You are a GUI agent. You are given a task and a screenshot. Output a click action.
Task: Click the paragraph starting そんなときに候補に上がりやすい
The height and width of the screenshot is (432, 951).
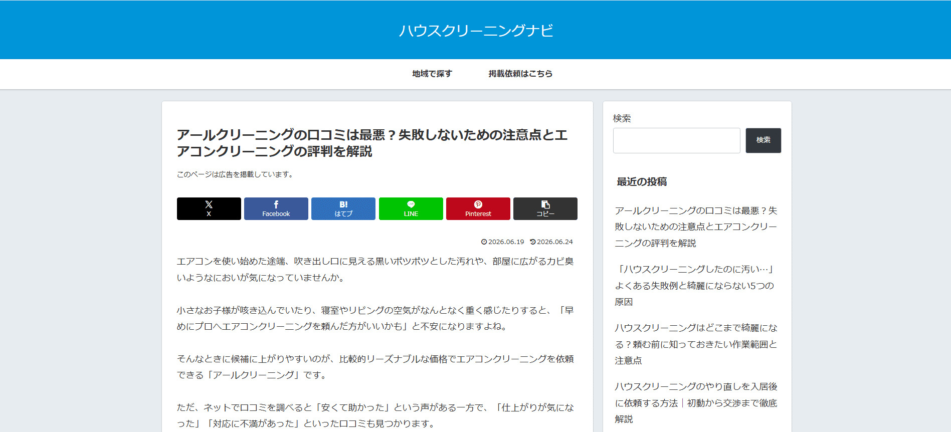[375, 366]
